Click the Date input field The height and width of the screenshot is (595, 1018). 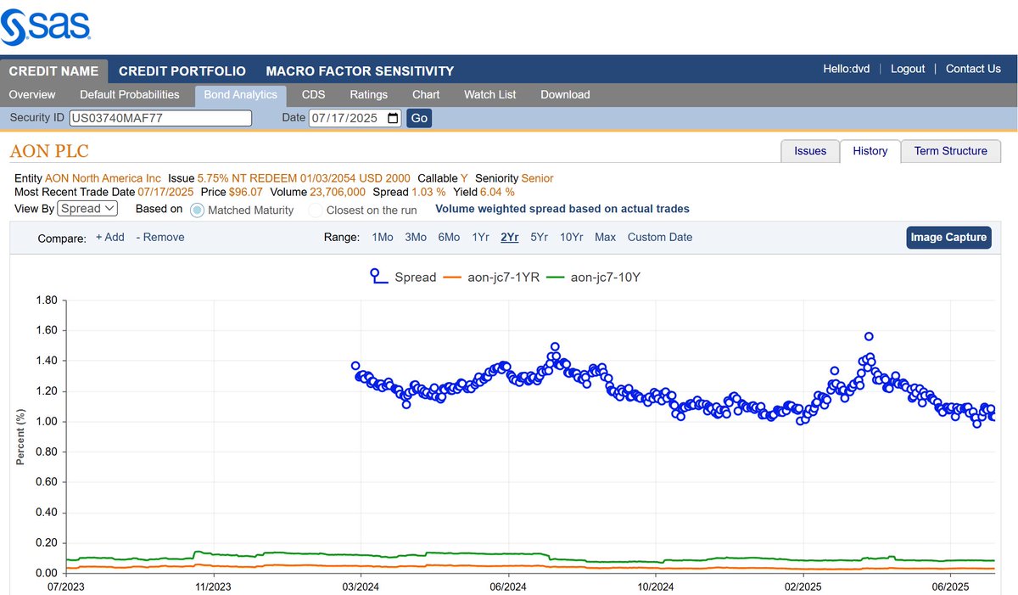355,118
